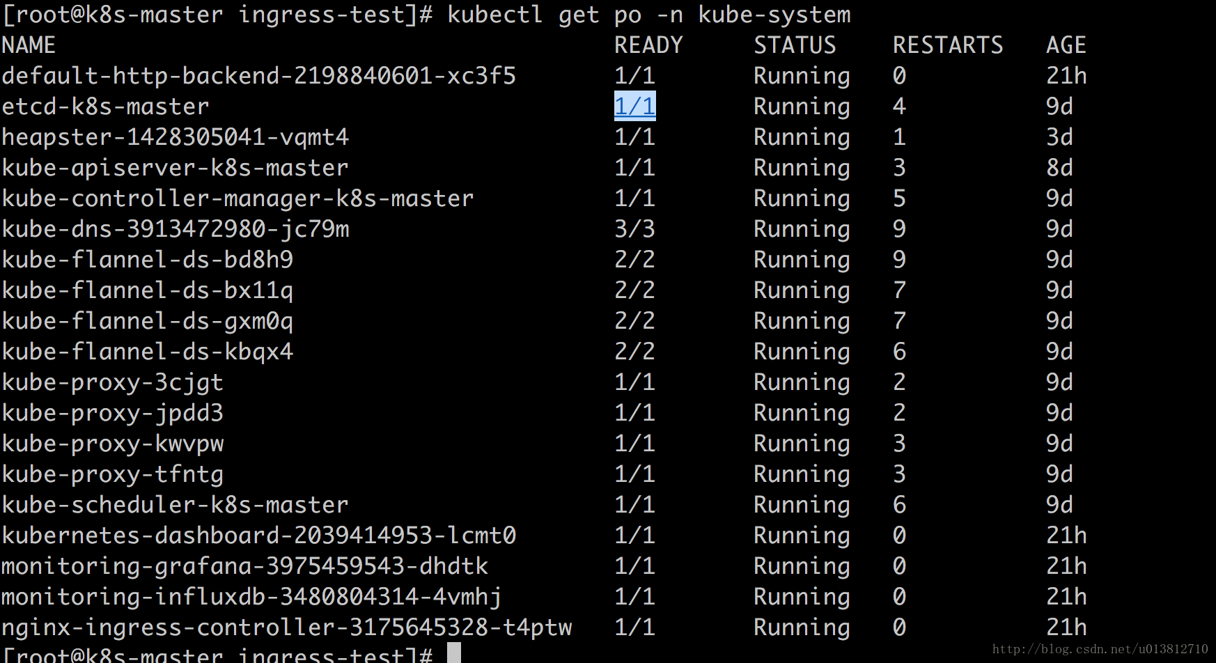The image size is (1216, 663).
Task: Click the kube-controller-manager-k8s-master pod name
Action: tap(237, 198)
